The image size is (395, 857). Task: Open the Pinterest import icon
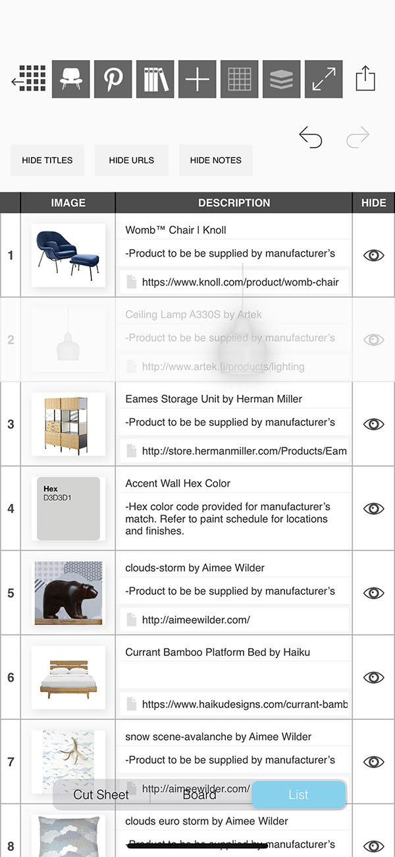(x=113, y=79)
